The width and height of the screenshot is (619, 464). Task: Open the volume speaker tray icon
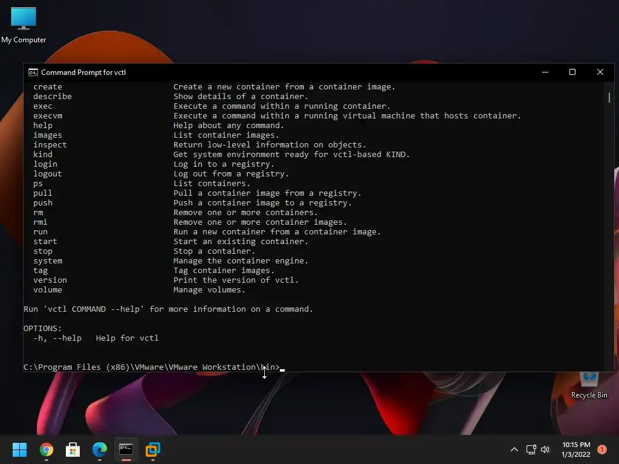(x=545, y=449)
